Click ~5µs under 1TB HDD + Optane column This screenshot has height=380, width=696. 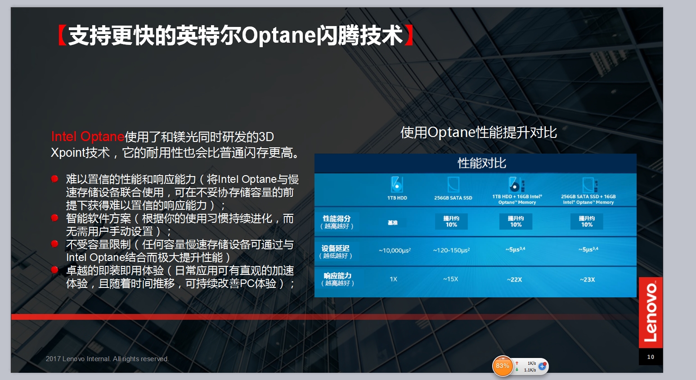pos(515,249)
